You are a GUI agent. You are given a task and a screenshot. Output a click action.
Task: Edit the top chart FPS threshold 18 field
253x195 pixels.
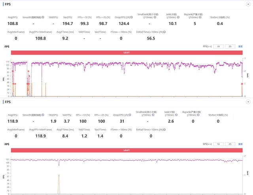pos(218,47)
